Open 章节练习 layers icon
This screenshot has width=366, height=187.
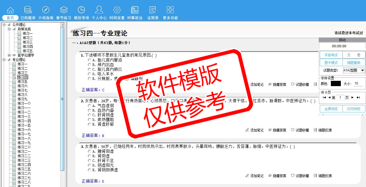click(x=64, y=10)
